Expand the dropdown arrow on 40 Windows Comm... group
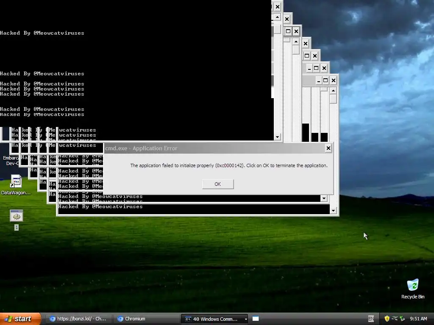Screen dimensions: 434x325 point(246,319)
